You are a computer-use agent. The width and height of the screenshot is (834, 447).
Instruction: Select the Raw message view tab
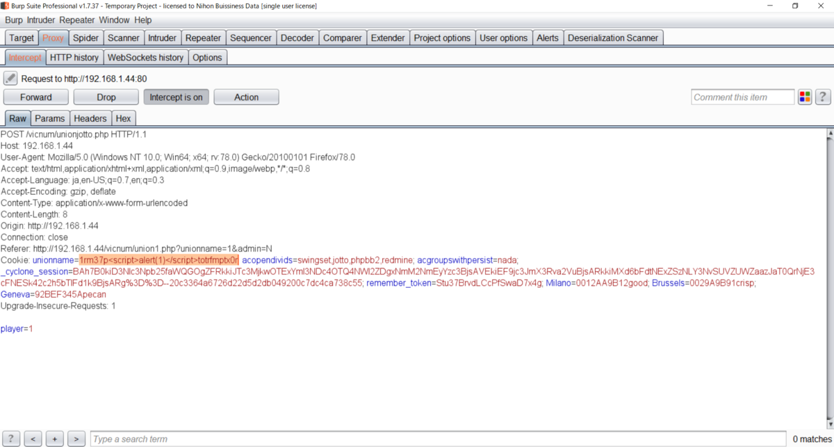(17, 118)
